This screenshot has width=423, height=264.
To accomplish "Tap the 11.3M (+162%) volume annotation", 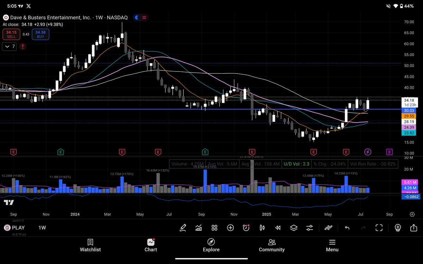I will [x=60, y=177].
